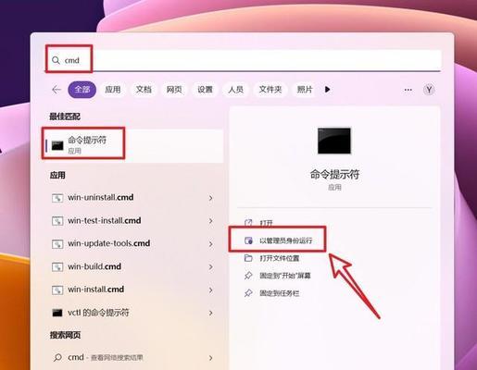
Task: Click win-uninstall.cmd file icon
Action: pyautogui.click(x=57, y=198)
